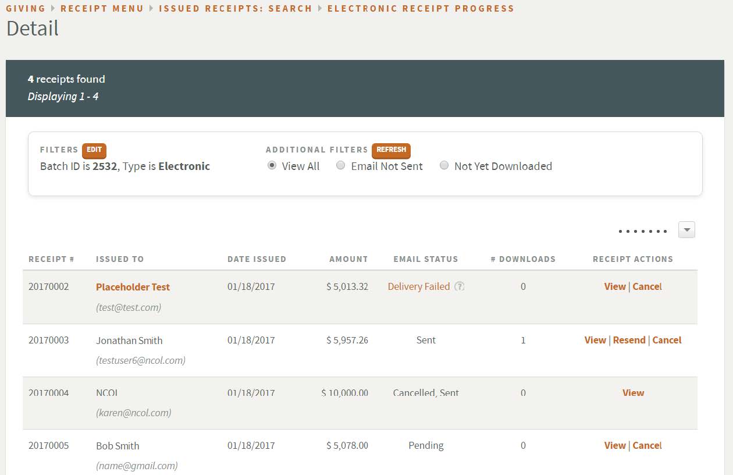View Bob Smith's receipt 20170005

[x=615, y=445]
